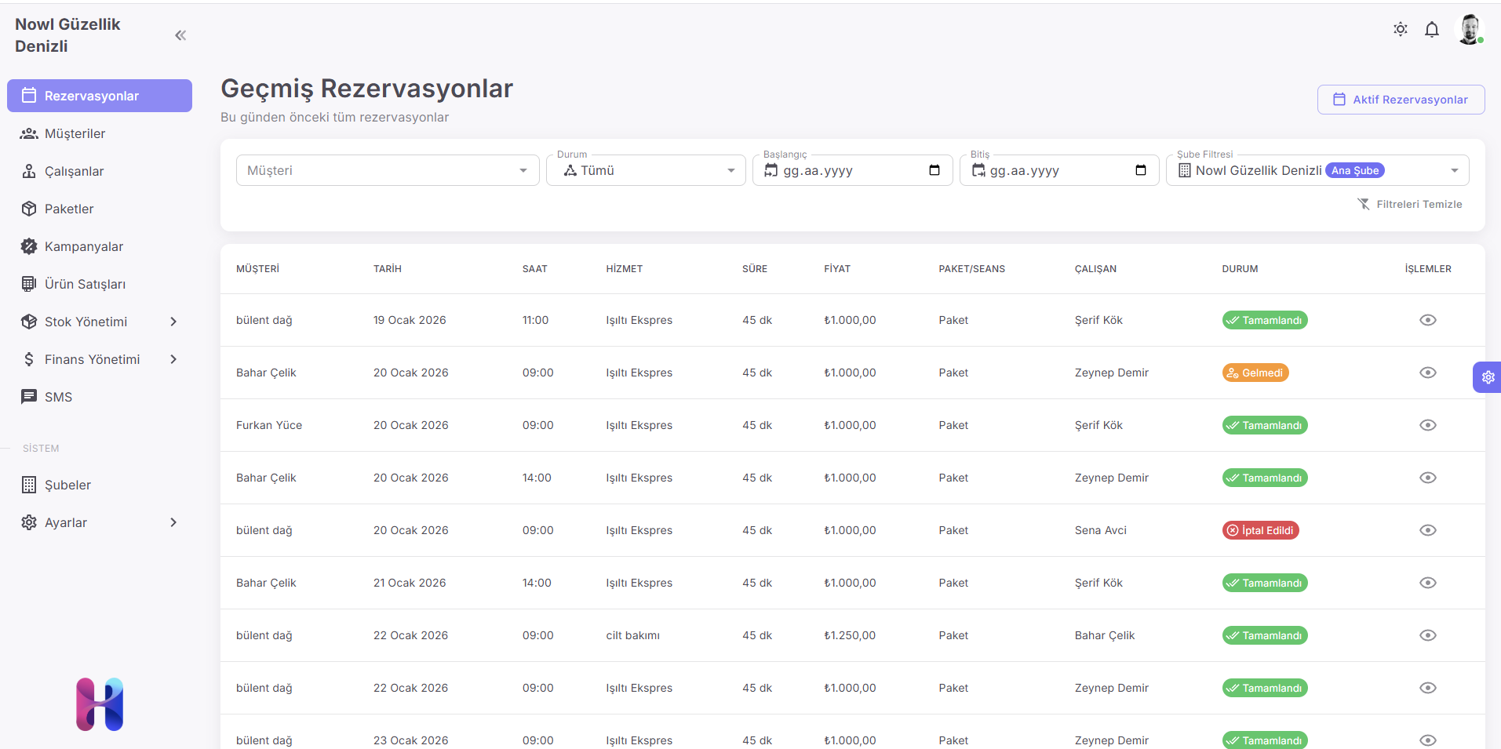Open the notifications bell

[x=1431, y=30]
